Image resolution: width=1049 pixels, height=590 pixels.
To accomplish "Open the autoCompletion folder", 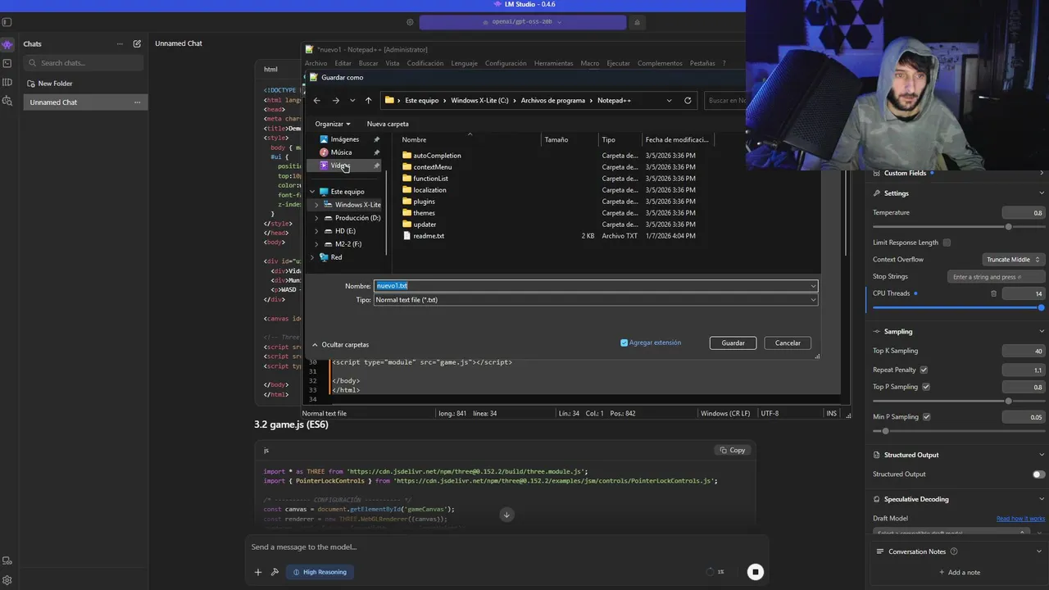I will [x=437, y=156].
